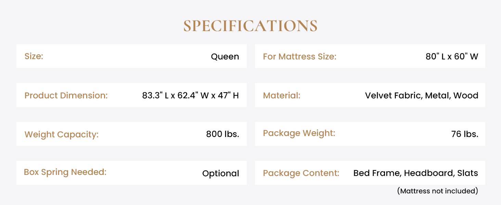The width and height of the screenshot is (501, 205).
Task: Select the 80" L x 60" W value
Action: point(452,56)
